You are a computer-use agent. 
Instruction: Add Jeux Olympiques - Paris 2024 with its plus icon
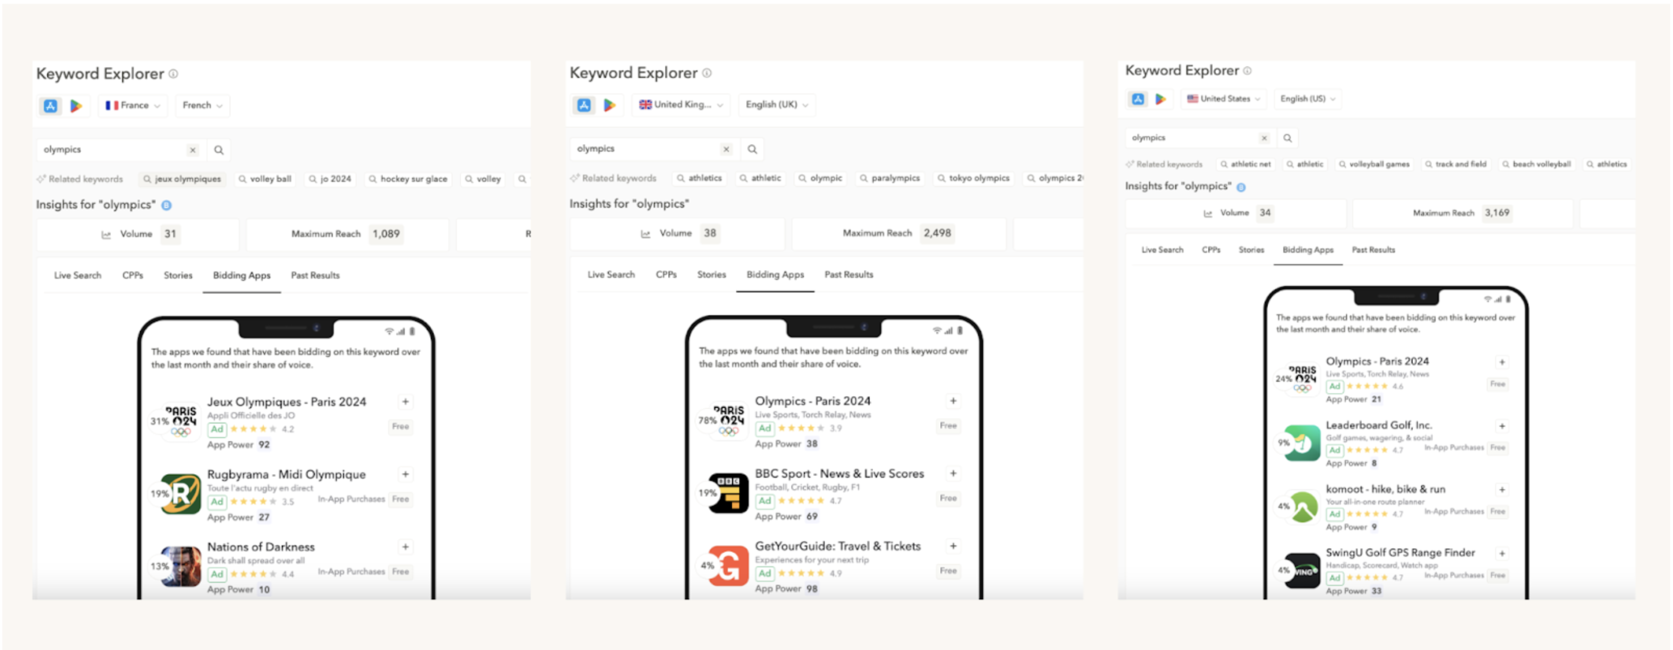(405, 402)
